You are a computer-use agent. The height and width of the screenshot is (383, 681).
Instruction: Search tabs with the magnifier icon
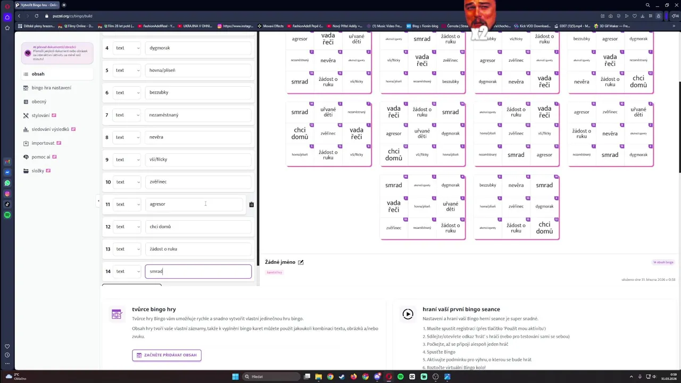click(647, 5)
